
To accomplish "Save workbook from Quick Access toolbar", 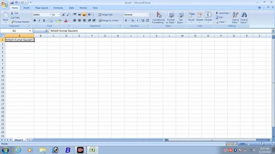I will pyautogui.click(x=12, y=3).
